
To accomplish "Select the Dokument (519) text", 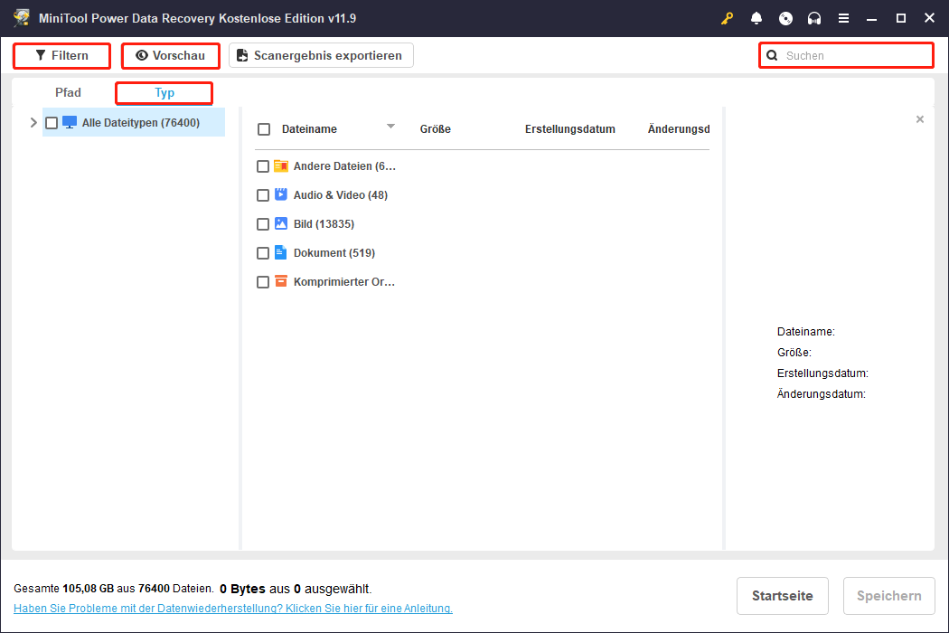I will 334,253.
